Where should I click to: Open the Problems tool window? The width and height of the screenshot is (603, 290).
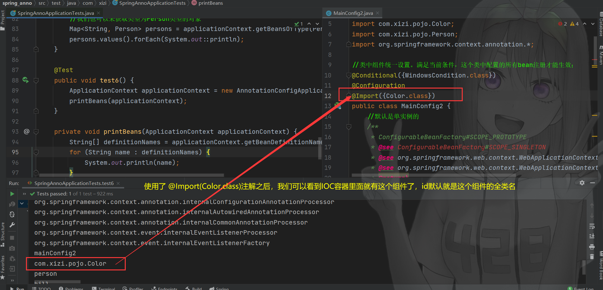[71, 288]
